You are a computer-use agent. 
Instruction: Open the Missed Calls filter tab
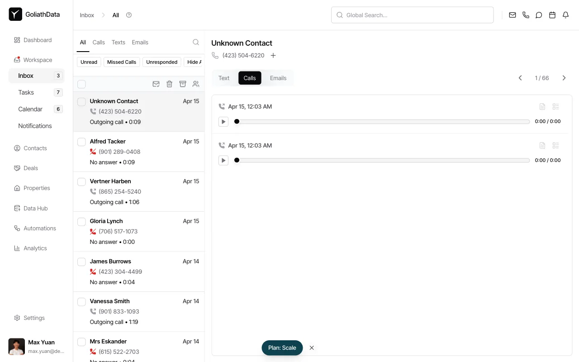tap(121, 62)
